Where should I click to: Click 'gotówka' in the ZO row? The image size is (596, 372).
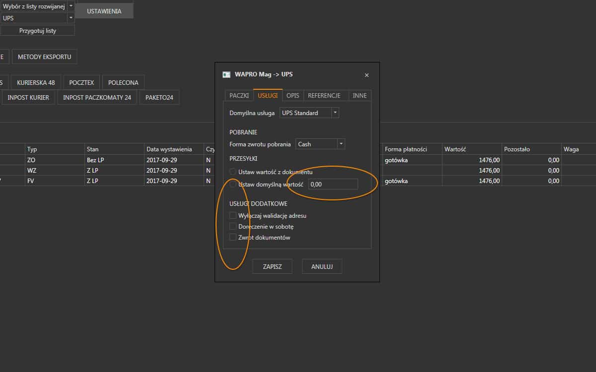click(412, 160)
